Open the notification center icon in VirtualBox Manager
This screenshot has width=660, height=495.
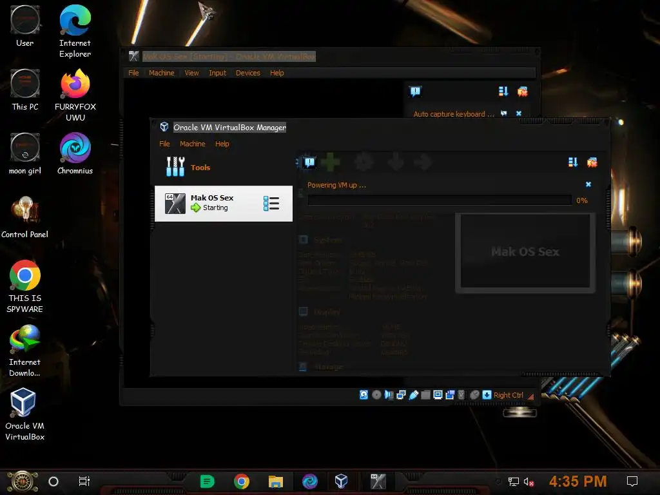[309, 162]
